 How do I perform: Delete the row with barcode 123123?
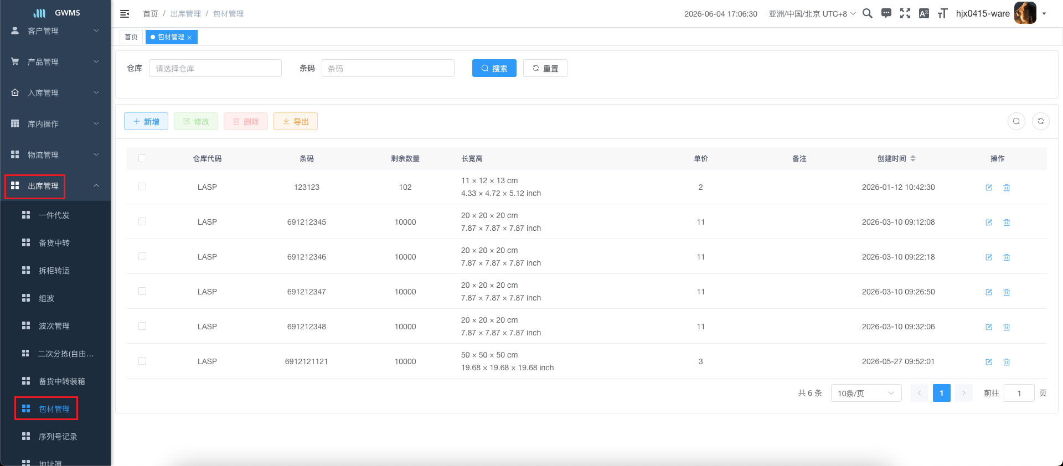pyautogui.click(x=1007, y=188)
